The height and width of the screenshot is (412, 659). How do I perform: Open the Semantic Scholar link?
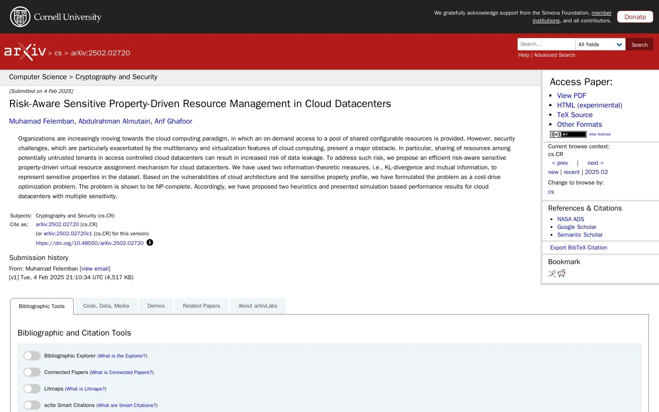pos(580,235)
